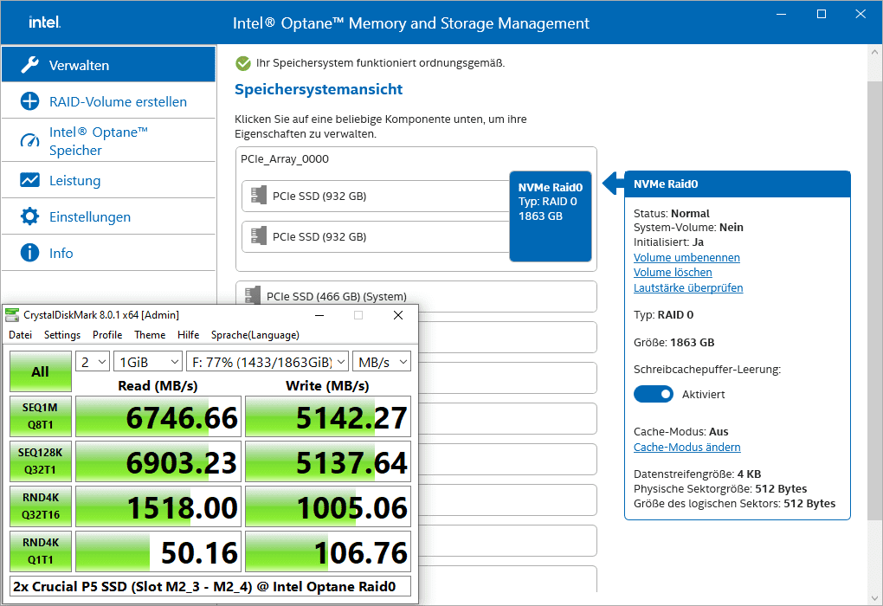Image resolution: width=883 pixels, height=606 pixels.
Task: Open Einstellungen in the sidebar
Action: pos(109,216)
